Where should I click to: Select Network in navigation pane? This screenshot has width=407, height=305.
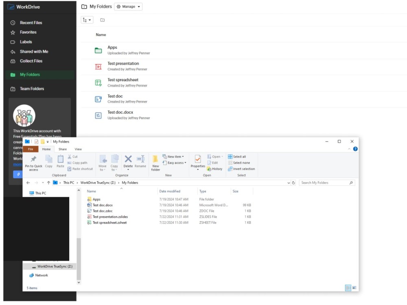tap(42, 275)
